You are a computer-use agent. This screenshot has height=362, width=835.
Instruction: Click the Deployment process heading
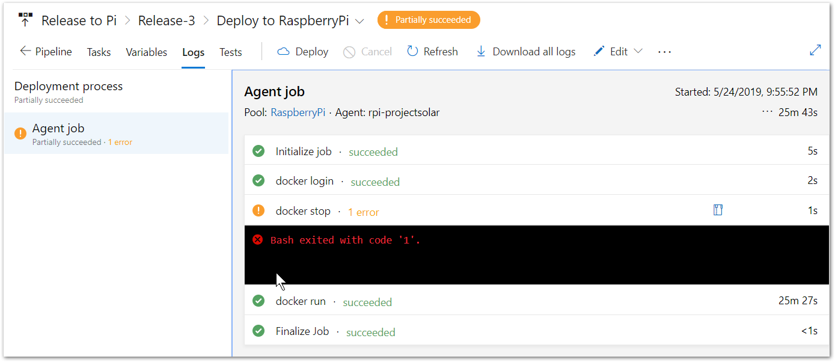pyautogui.click(x=69, y=86)
